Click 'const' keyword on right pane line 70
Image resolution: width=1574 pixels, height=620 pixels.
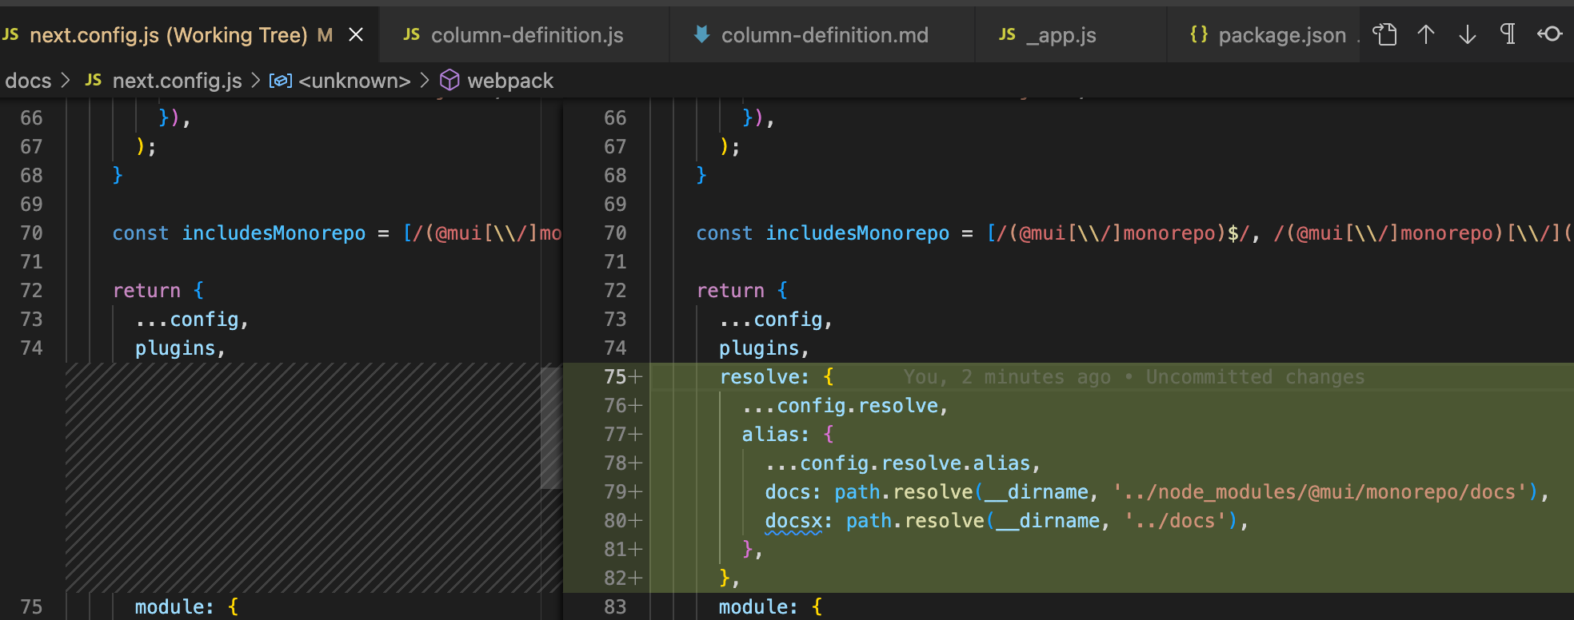point(725,233)
